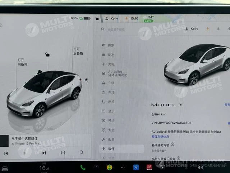This screenshot has width=230, height=173.
Task: Skip to next track
Action: pos(44,153)
